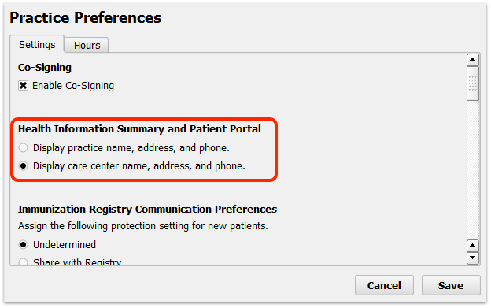Image resolution: width=491 pixels, height=308 pixels.
Task: Click the Co-Signing section heading
Action: tap(45, 68)
